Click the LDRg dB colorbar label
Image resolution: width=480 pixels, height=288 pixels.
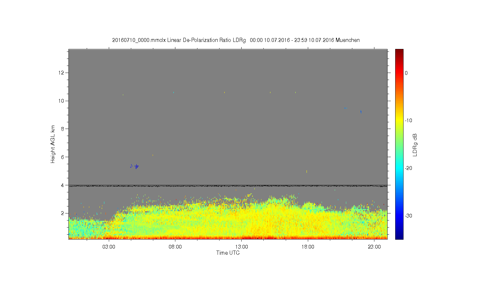point(415,145)
